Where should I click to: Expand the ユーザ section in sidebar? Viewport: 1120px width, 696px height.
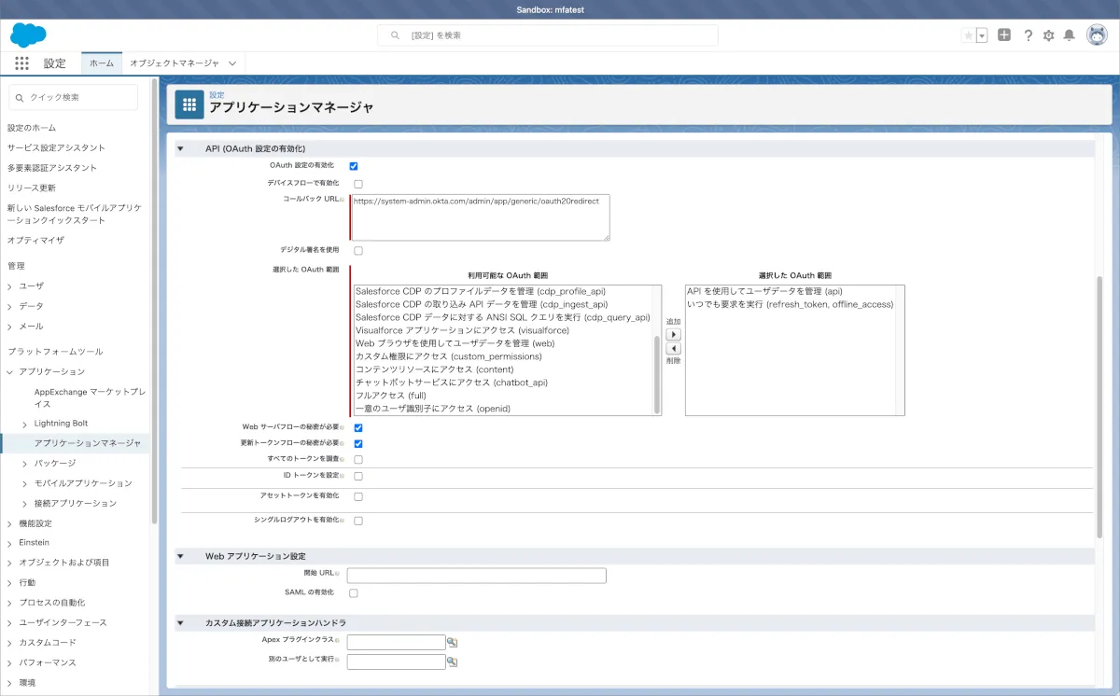point(10,286)
